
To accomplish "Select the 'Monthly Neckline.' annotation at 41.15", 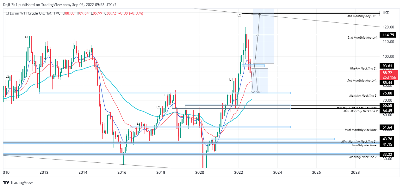I will [x=365, y=145].
